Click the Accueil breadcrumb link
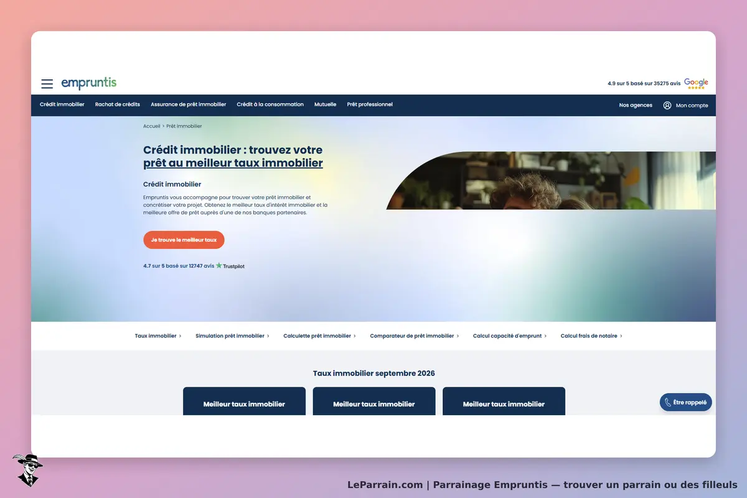The width and height of the screenshot is (747, 498). 152,126
